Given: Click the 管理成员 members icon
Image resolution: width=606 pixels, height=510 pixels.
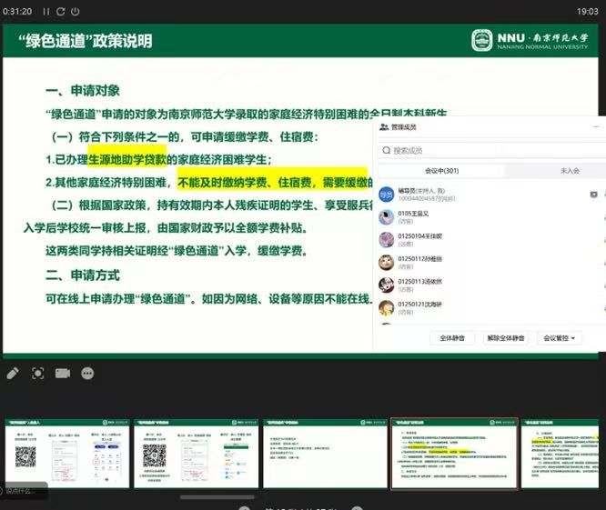Looking at the screenshot, I should coord(384,128).
